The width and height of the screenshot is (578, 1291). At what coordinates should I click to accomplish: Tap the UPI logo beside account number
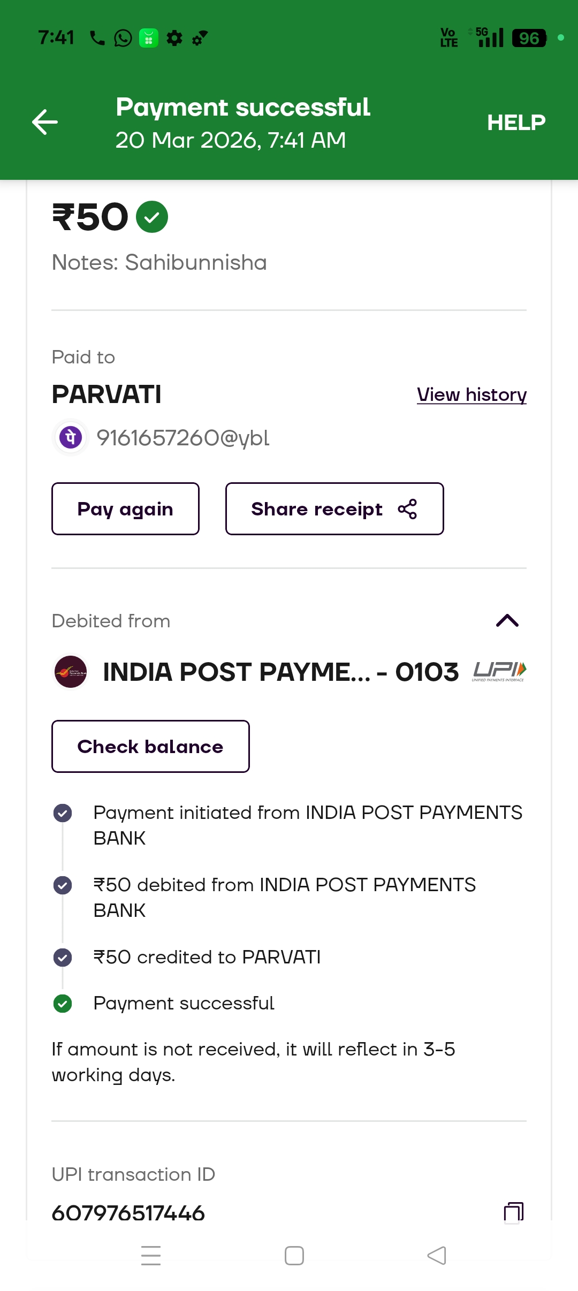point(499,671)
